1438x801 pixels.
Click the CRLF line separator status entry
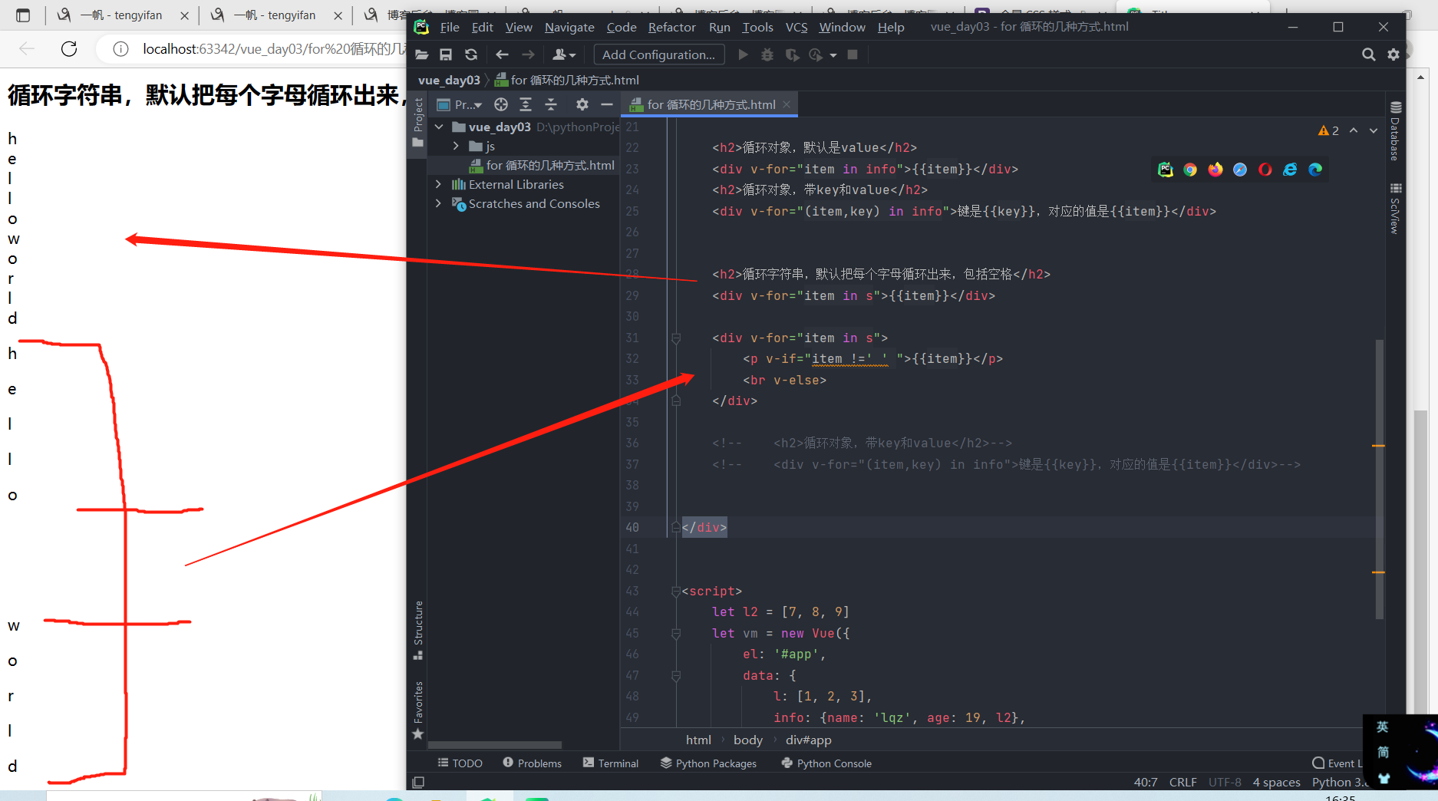point(1182,782)
